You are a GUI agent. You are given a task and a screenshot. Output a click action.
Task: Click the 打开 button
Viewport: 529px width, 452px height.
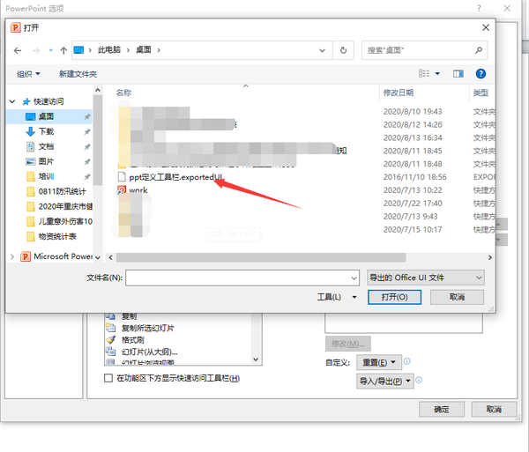(x=394, y=297)
